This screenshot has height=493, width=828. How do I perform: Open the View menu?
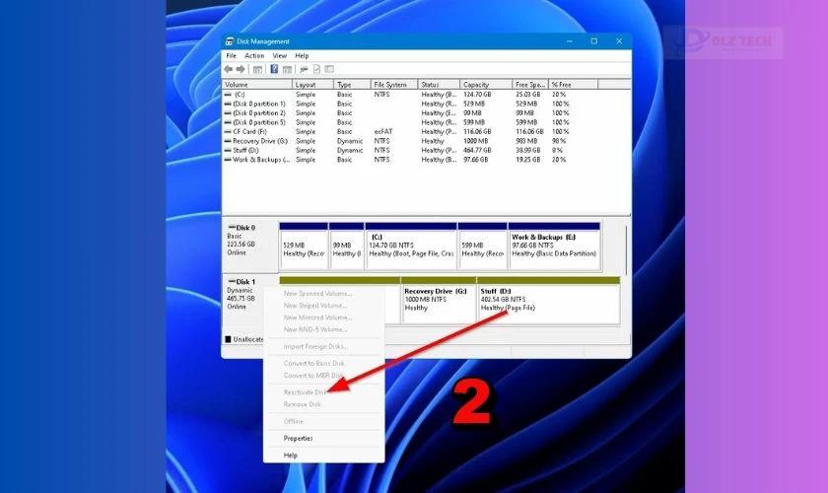(x=279, y=55)
